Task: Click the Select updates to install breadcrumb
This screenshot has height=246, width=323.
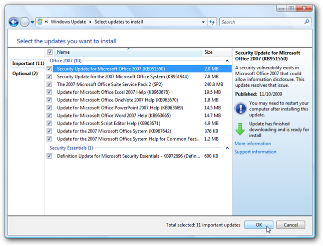Action: tap(119, 22)
